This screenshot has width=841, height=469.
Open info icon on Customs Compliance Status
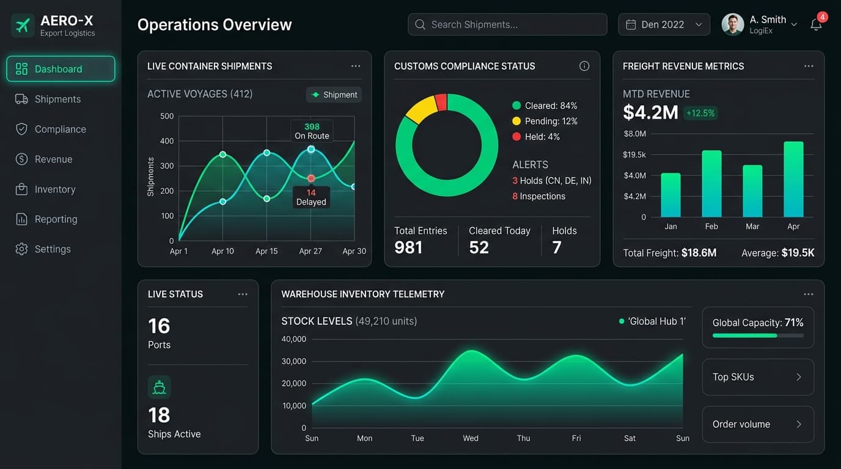(x=584, y=66)
